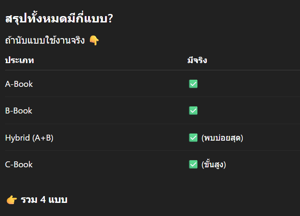This screenshot has width=300, height=216.
Task: Click the (ขั้นสูง) note text
Action: tap(214, 164)
